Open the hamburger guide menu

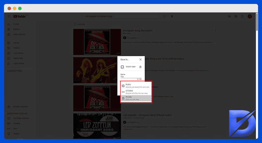point(9,16)
